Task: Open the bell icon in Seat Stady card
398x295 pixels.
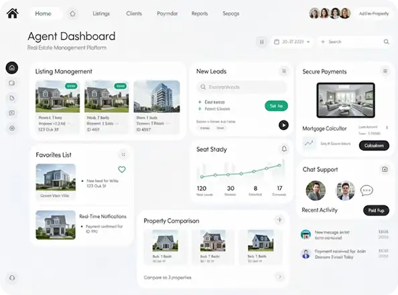Action: pyautogui.click(x=284, y=149)
